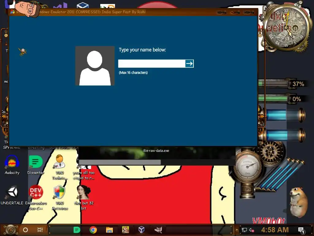Open Task View in taskbar
The image size is (314, 236).
point(40,230)
